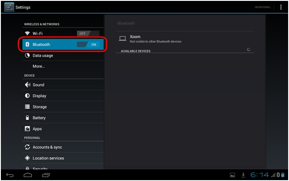
Task: Turn off the Bluetooth ON switch
Action: pos(88,44)
